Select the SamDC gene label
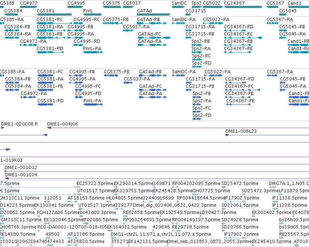The image size is (309, 247). 179,3
